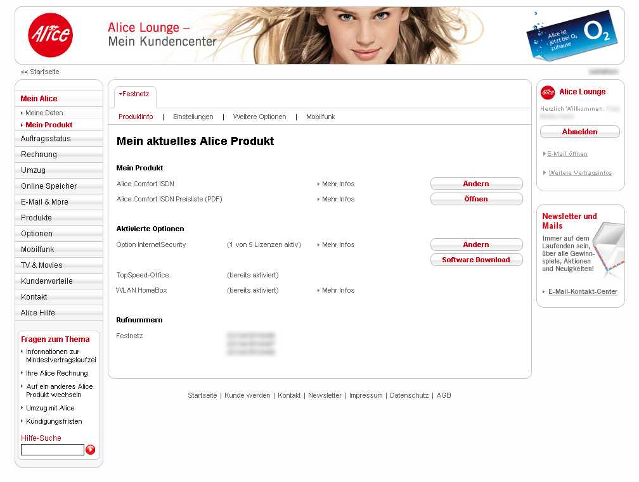Click the Datenschutz footer link
The height and width of the screenshot is (482, 639).
pos(409,395)
